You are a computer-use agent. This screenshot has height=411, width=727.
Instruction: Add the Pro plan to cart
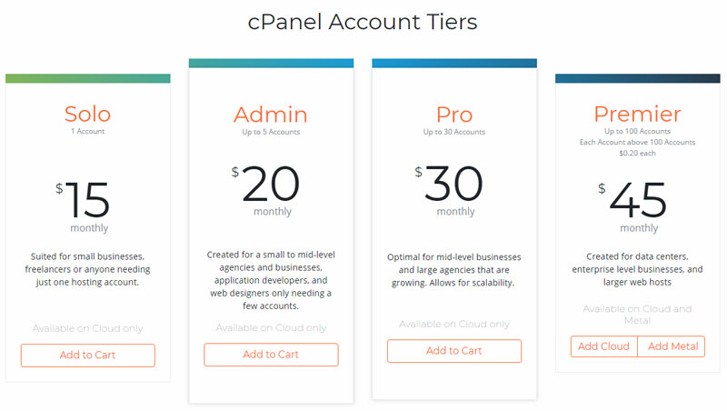(x=454, y=351)
